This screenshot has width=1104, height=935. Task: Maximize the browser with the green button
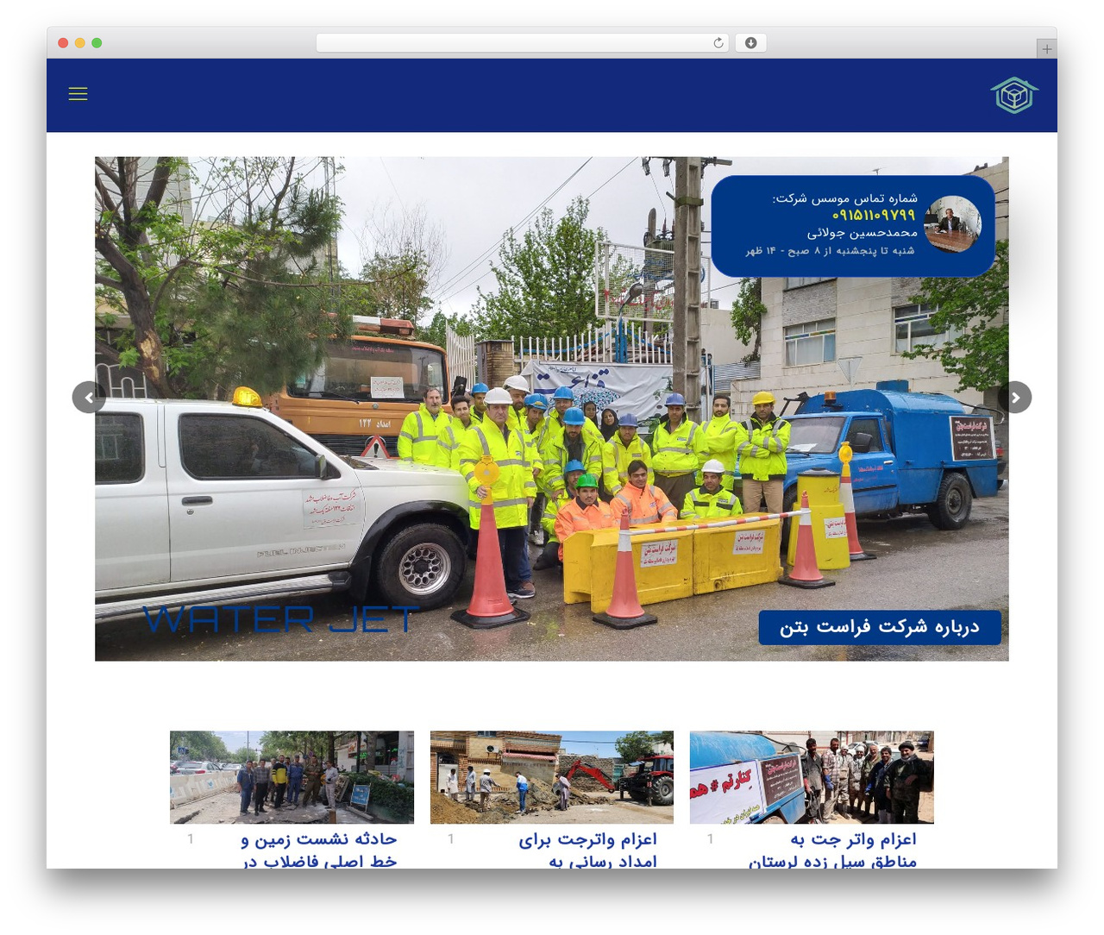coord(97,43)
